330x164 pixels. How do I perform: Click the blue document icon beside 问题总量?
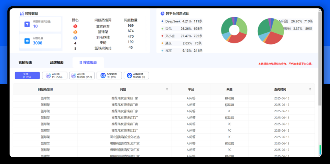click(x=27, y=41)
